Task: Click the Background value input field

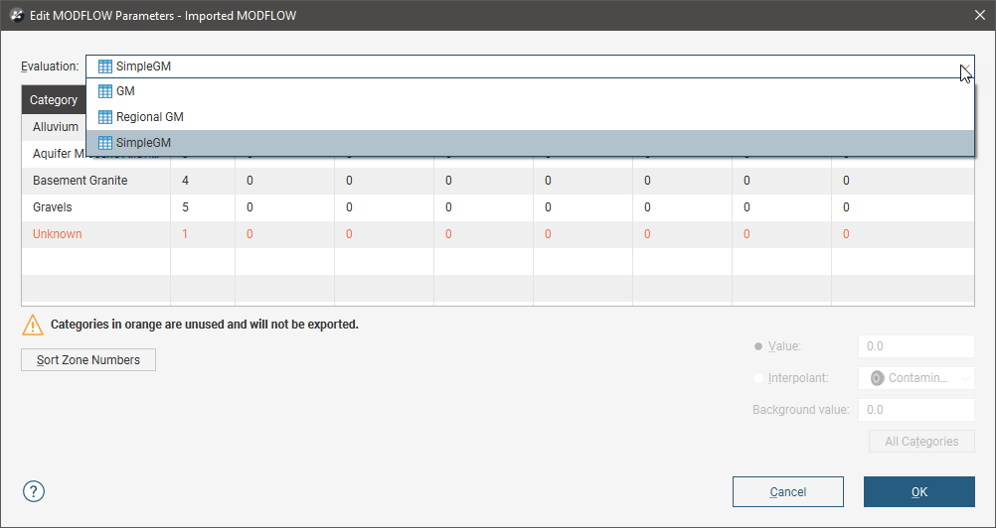Action: pos(914,410)
